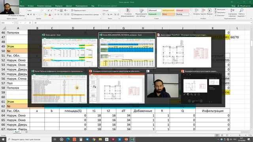
Task: Apply the Ввод (Input) cell style
Action: [x=168, y=14]
